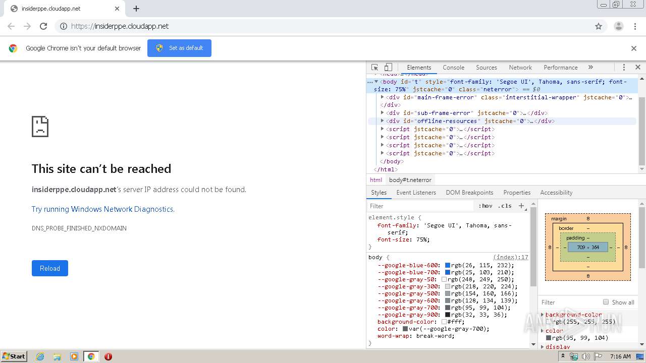Select the inspect element picker icon
646x363 pixels.
[x=374, y=67]
